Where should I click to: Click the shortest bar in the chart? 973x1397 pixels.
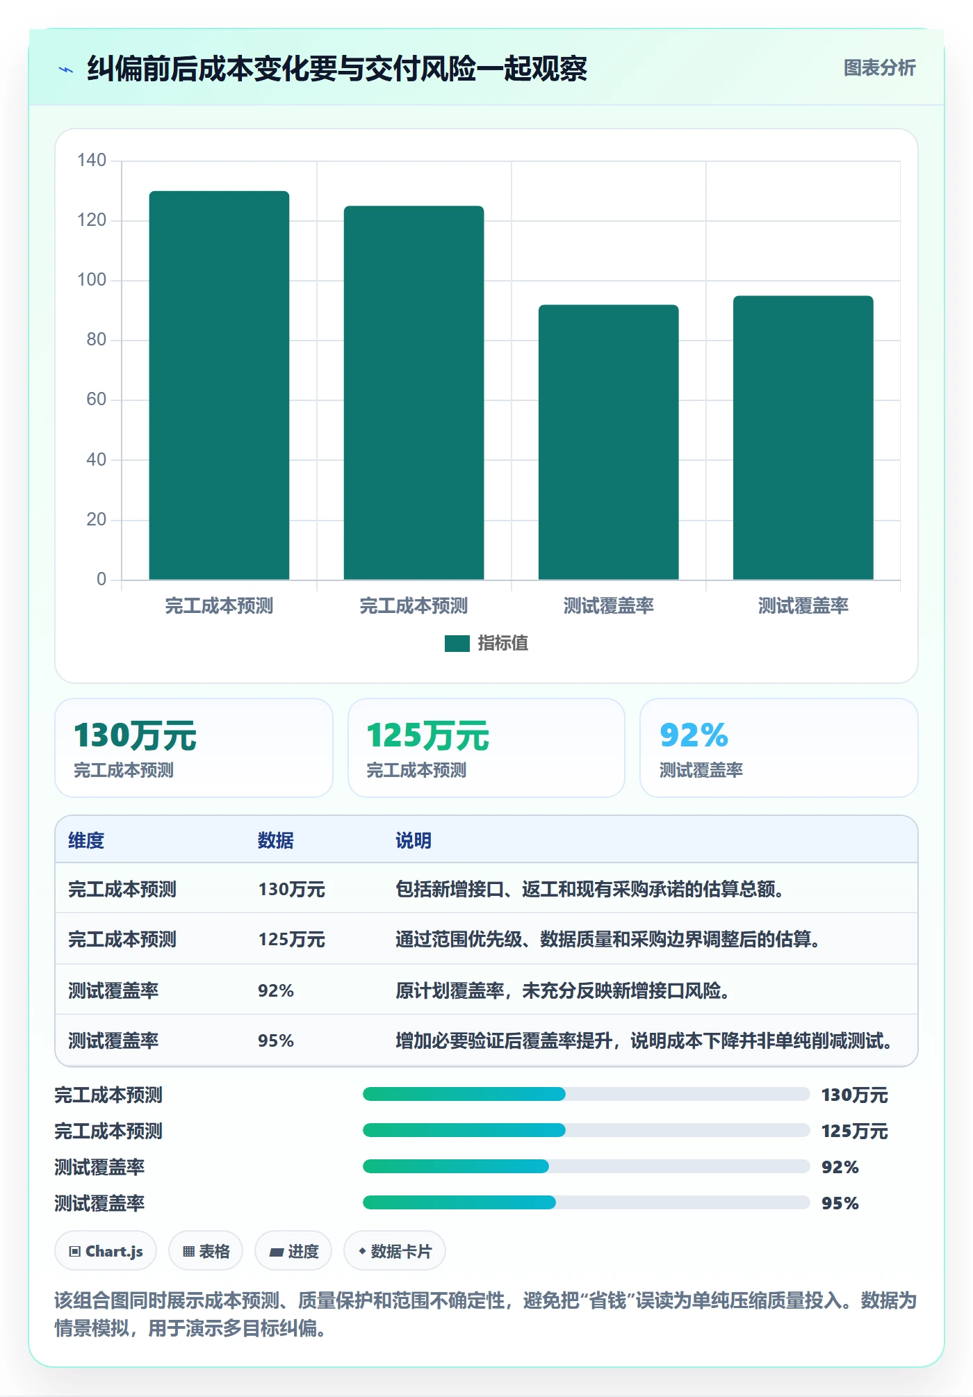click(x=608, y=442)
